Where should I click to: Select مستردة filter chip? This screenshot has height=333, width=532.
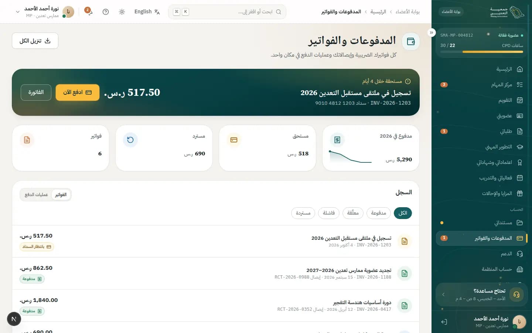[x=303, y=213]
